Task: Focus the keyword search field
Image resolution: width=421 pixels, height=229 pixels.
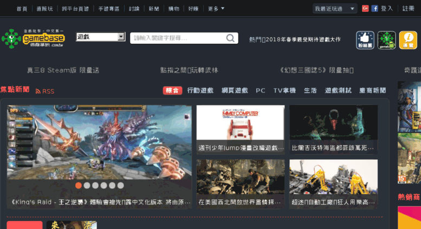Action: [x=178, y=38]
